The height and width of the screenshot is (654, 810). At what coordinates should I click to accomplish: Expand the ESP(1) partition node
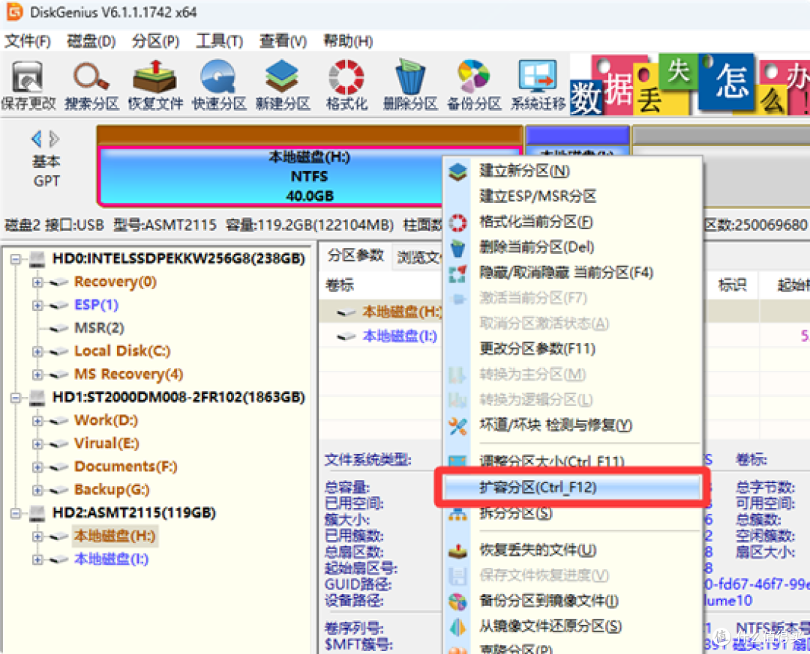pos(37,305)
